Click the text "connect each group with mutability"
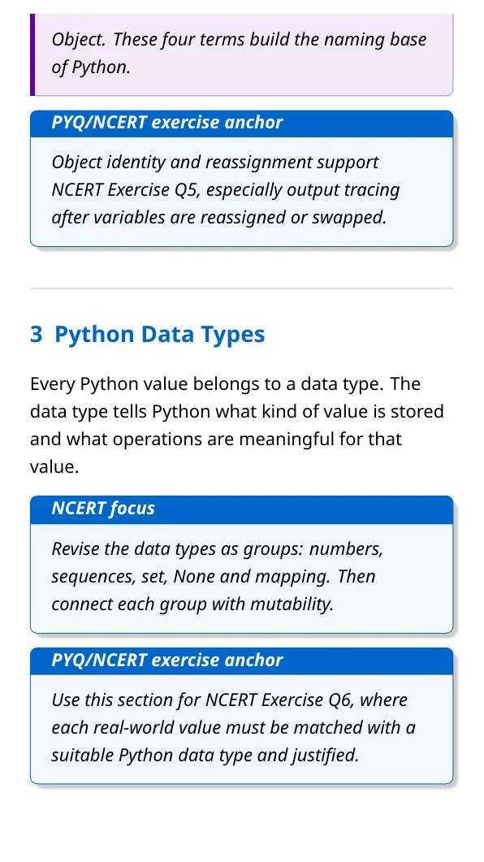Screen dimensions: 484x862 pyautogui.click(x=191, y=604)
